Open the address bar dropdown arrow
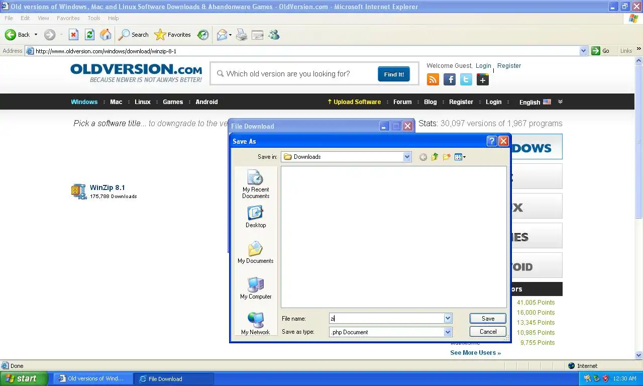Screen dimensions: 643x386 coord(583,51)
